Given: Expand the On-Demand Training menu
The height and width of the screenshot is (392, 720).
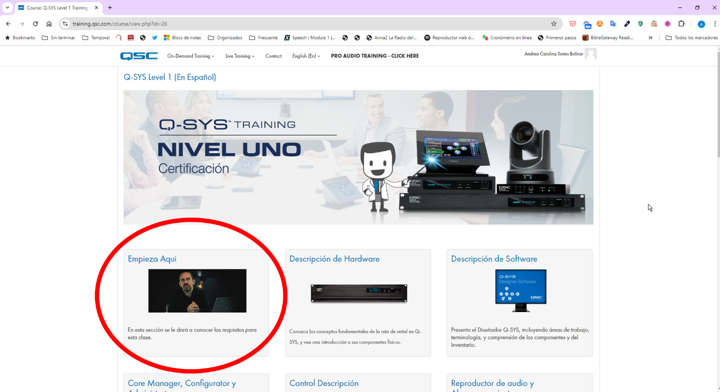Looking at the screenshot, I should [190, 56].
